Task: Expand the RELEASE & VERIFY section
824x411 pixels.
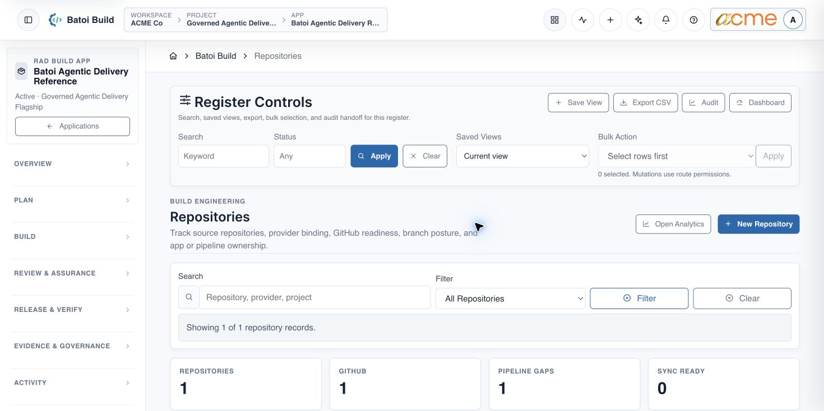Action: 72,310
